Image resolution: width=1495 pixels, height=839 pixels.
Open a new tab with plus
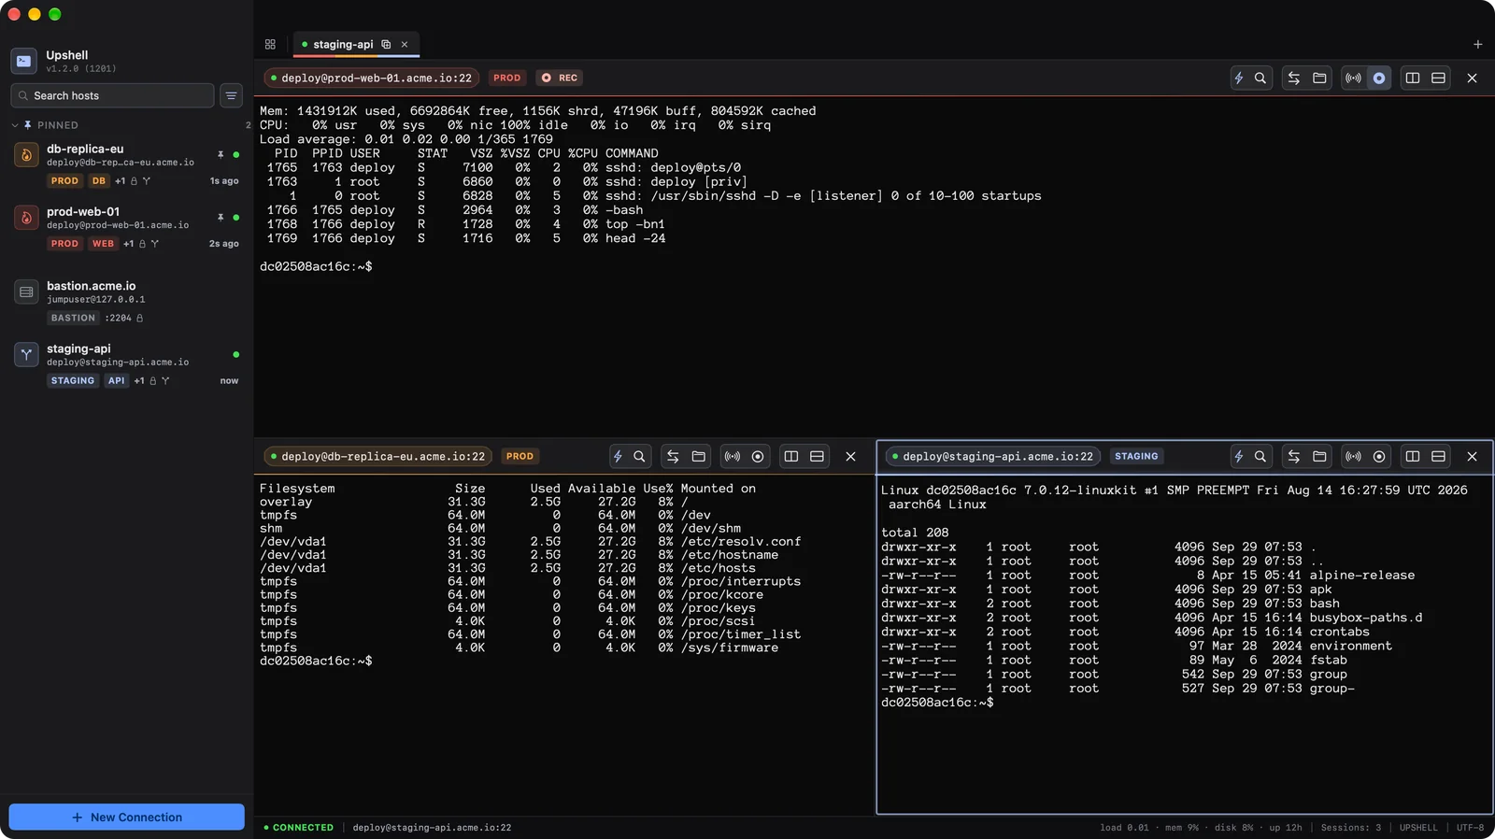pos(1477,44)
